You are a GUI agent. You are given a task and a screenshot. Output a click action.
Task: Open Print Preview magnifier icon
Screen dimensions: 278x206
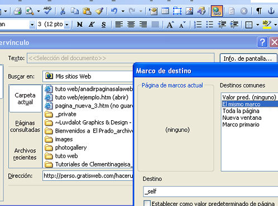click(x=30, y=11)
